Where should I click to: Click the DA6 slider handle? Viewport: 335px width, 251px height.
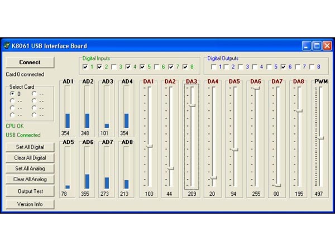[255, 88]
